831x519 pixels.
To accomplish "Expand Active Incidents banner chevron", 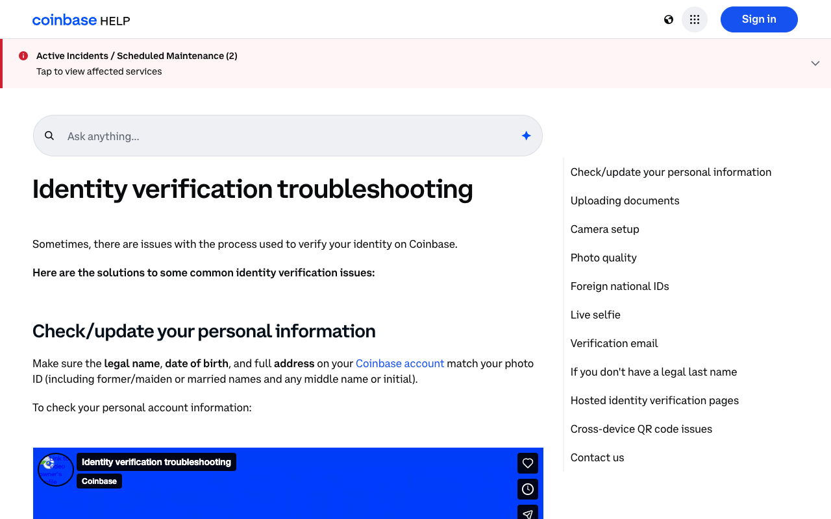I will click(815, 63).
